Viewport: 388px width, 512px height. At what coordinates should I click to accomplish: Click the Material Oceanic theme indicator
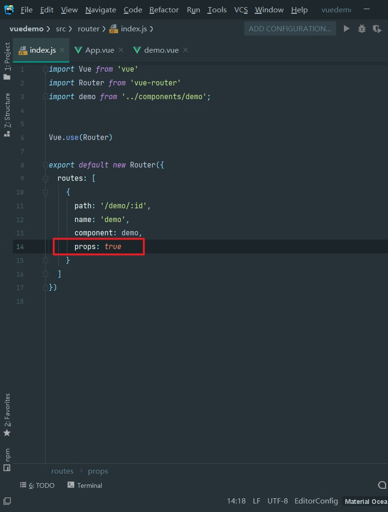366,501
